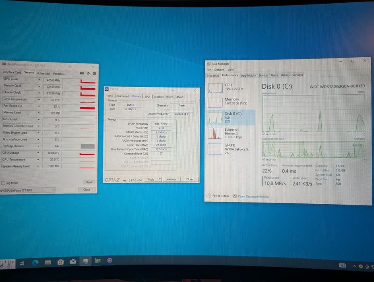Open the Fan Speed sensor dropdown
Image resolution: width=374 pixels, height=282 pixels.
(39, 106)
